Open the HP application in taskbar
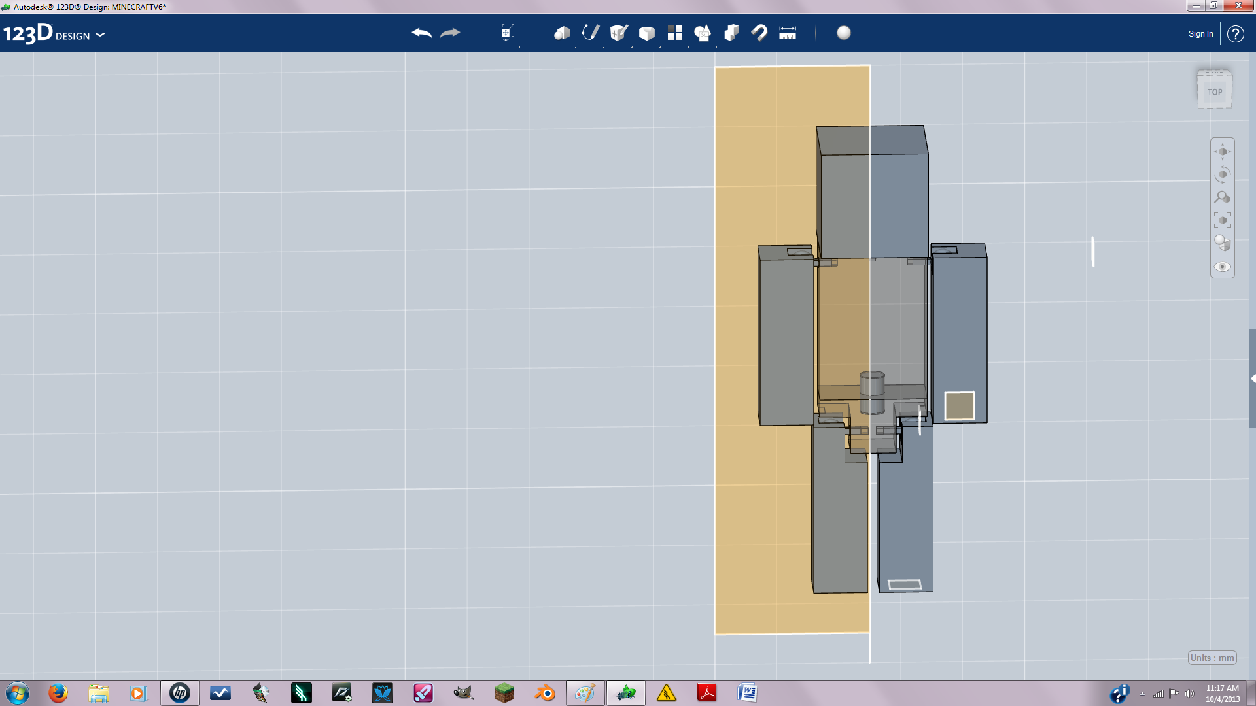The image size is (1256, 706). pyautogui.click(x=180, y=693)
